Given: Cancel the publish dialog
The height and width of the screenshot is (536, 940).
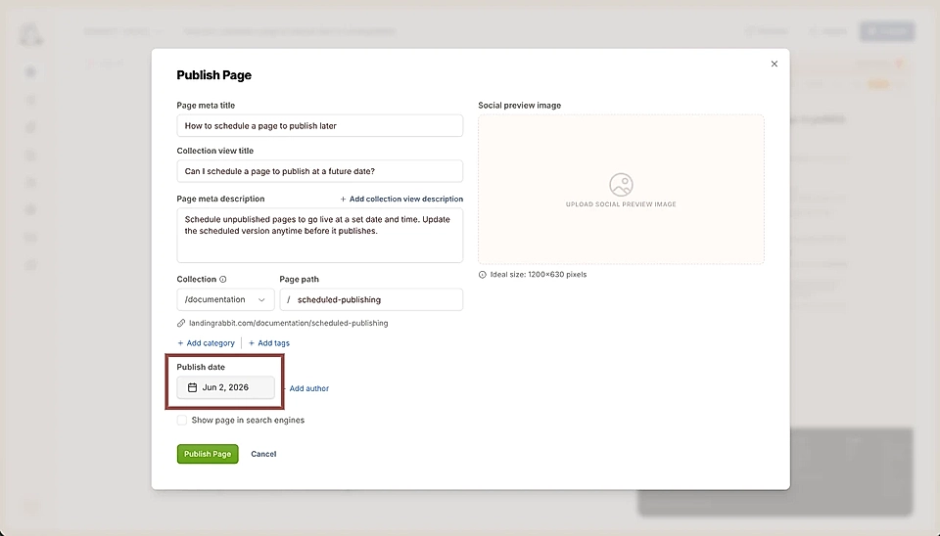Looking at the screenshot, I should pyautogui.click(x=263, y=454).
